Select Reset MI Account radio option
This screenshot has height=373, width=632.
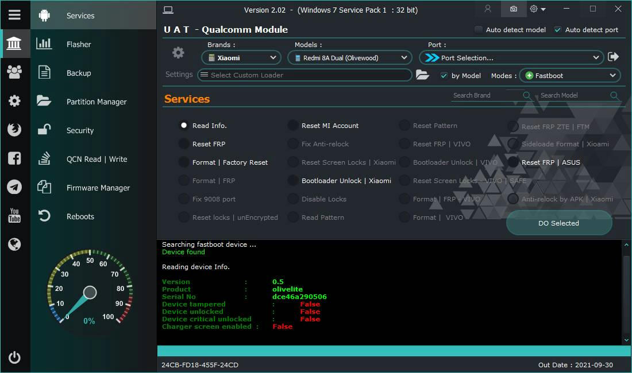pyautogui.click(x=293, y=126)
